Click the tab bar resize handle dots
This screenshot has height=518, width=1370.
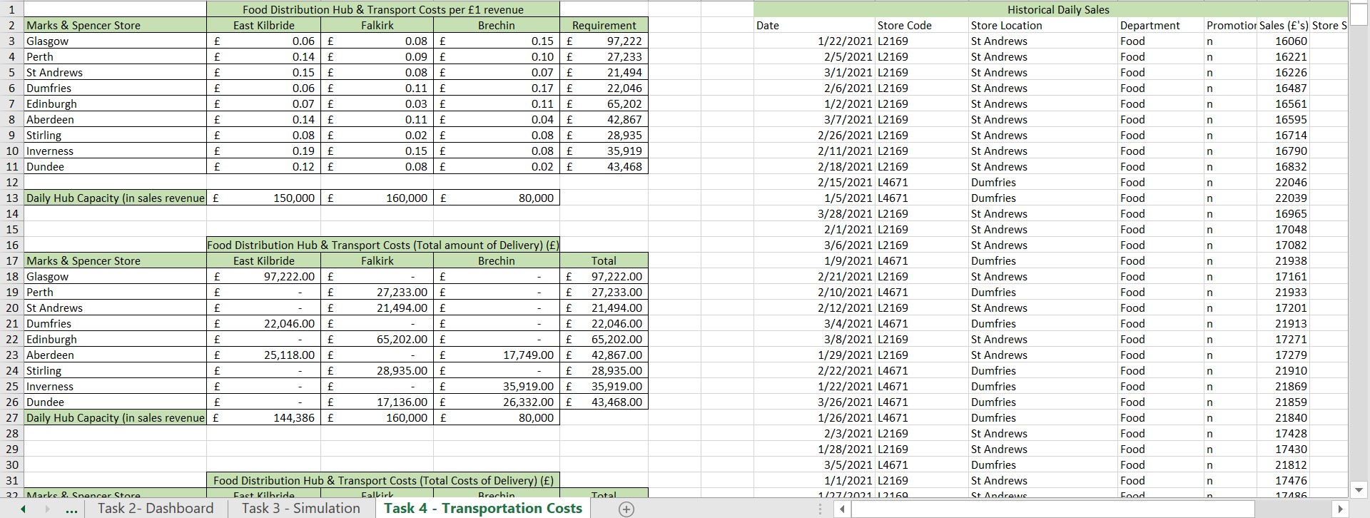(821, 509)
